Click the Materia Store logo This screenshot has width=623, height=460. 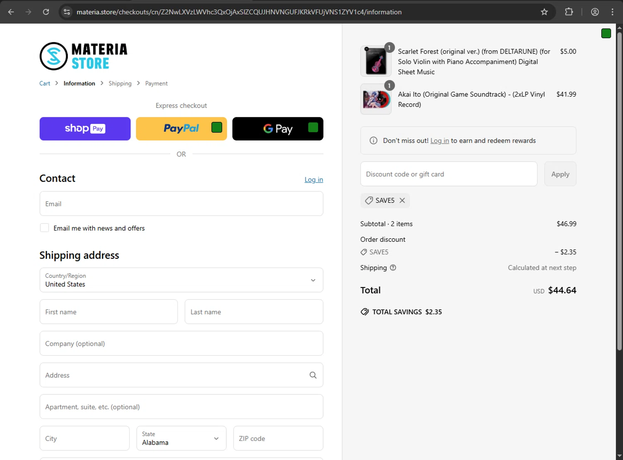click(x=83, y=56)
